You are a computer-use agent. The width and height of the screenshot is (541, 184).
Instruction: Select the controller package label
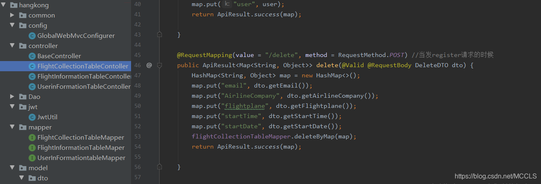pos(43,46)
